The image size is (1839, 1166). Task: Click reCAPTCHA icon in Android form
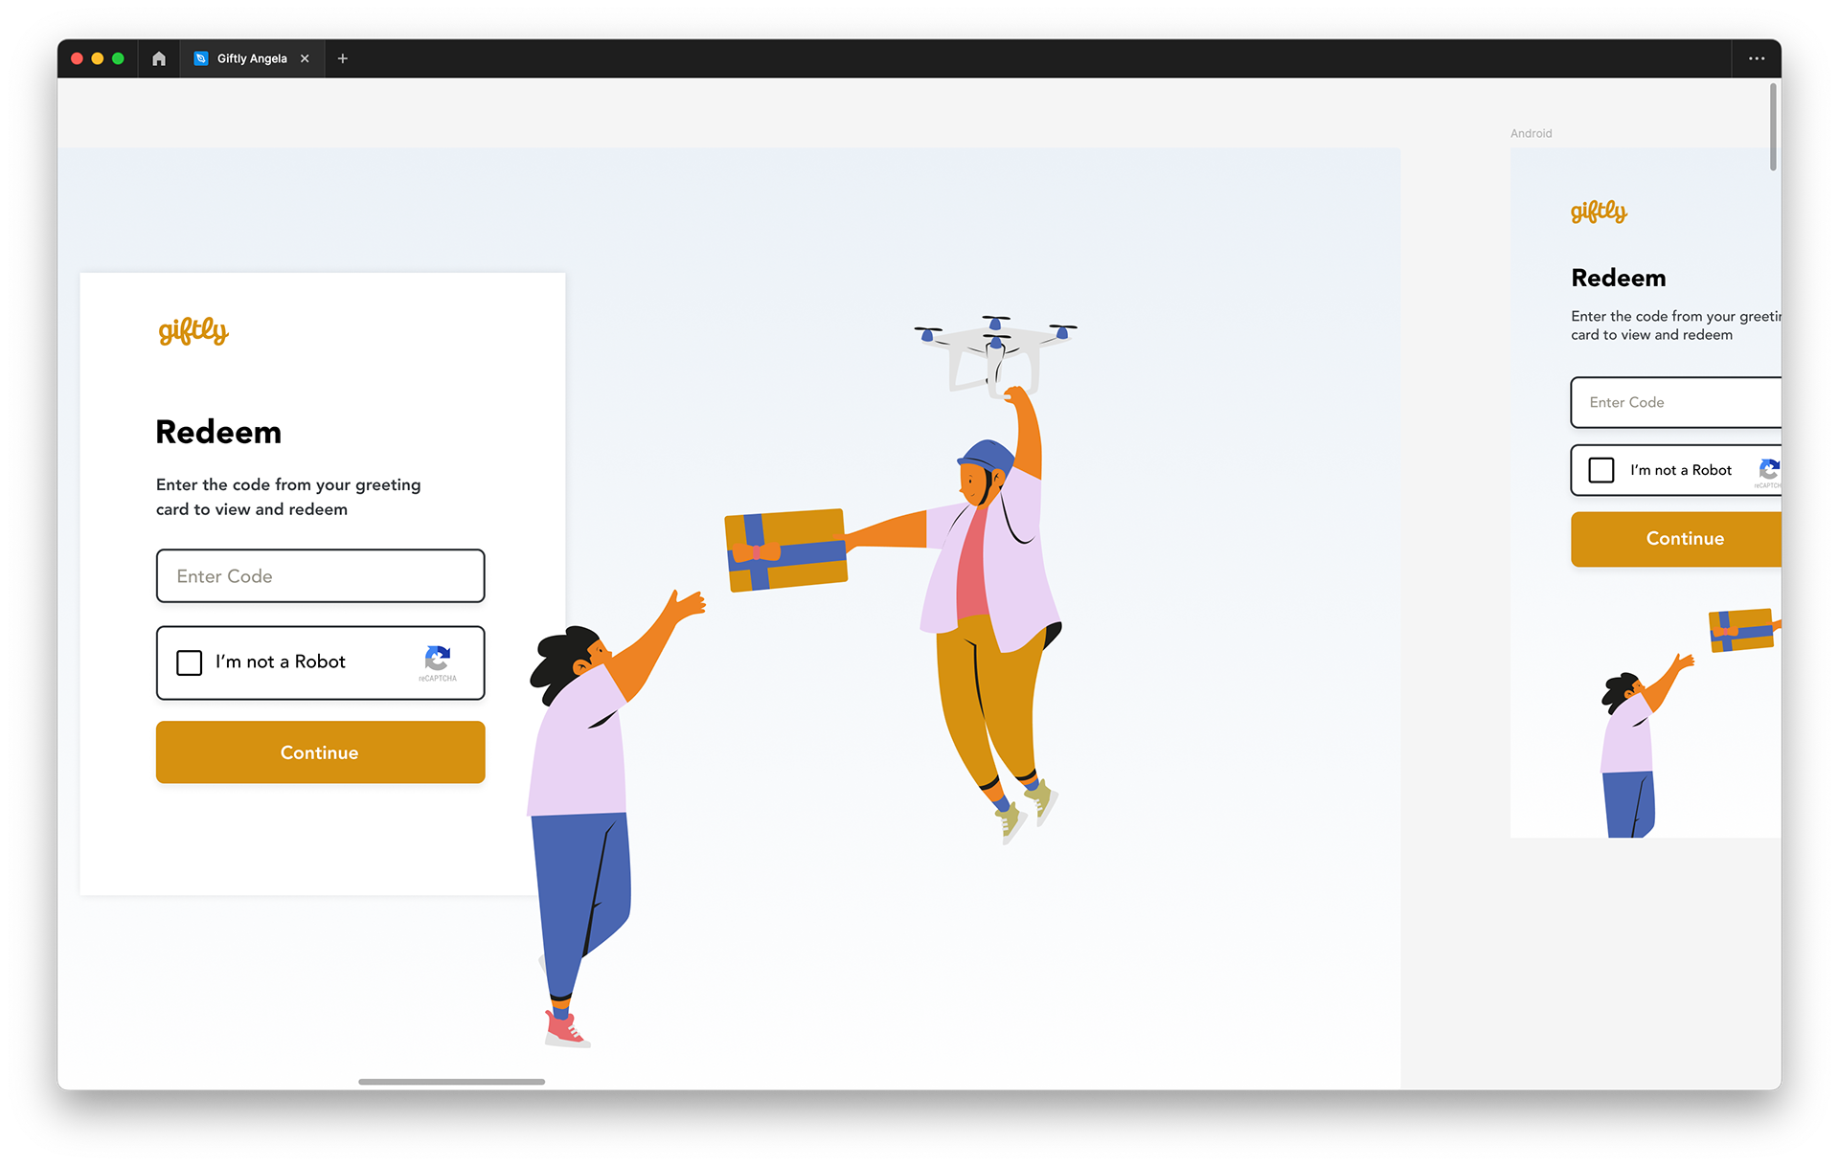click(x=1769, y=471)
